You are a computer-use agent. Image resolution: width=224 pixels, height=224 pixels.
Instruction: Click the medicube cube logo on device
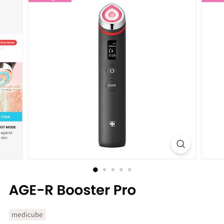(x=112, y=124)
